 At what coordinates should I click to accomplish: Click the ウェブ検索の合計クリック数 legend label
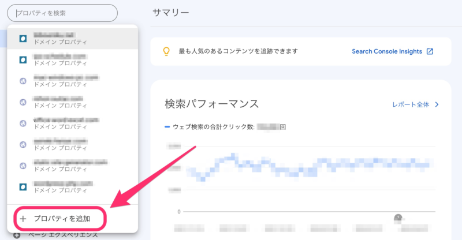[x=214, y=127]
